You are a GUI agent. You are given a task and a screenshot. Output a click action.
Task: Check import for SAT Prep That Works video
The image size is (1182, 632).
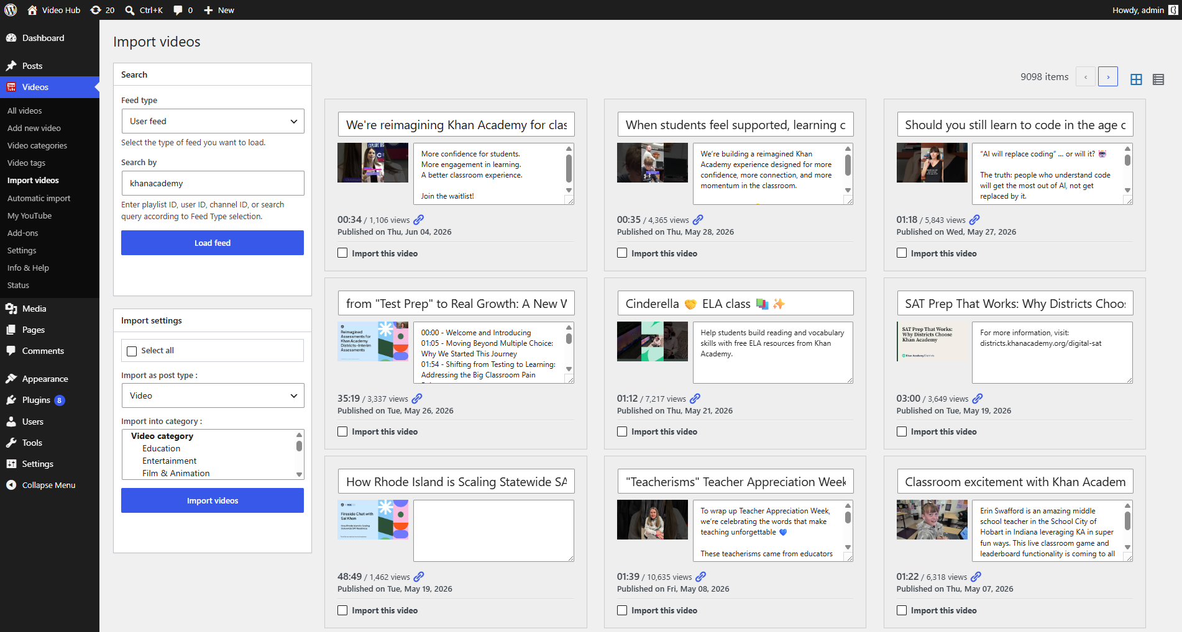902,431
